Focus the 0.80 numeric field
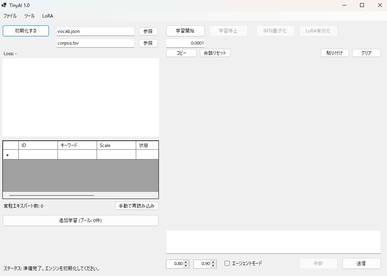The height and width of the screenshot is (276, 387). [175, 263]
